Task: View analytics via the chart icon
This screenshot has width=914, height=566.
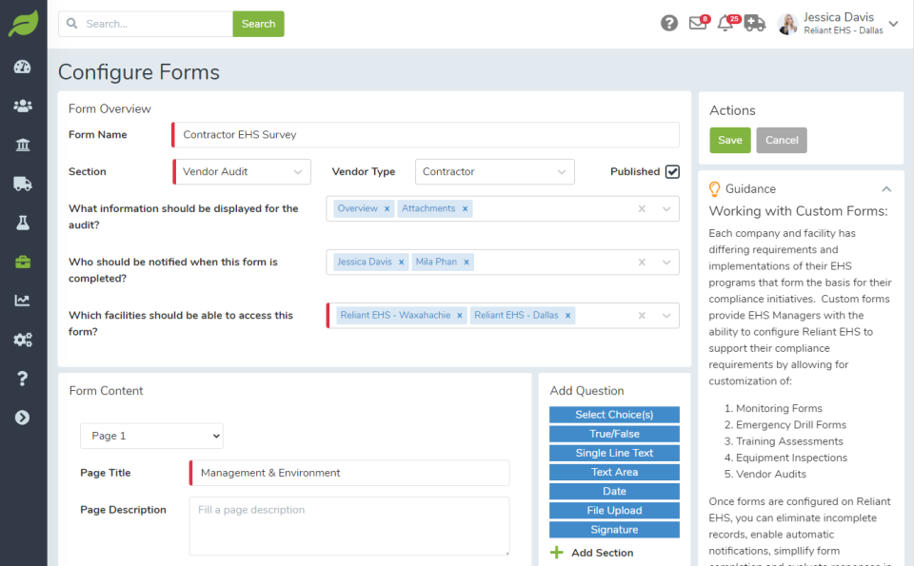Action: [21, 300]
